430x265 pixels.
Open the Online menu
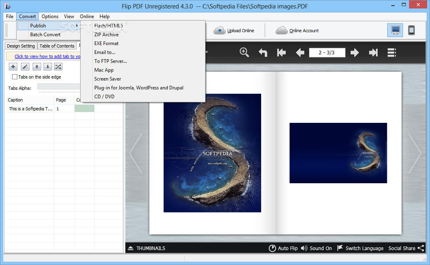coord(87,17)
